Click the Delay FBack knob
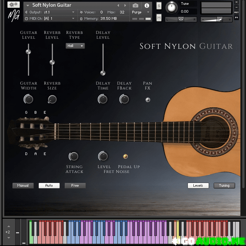This screenshot has height=246, width=246. click(124, 99)
